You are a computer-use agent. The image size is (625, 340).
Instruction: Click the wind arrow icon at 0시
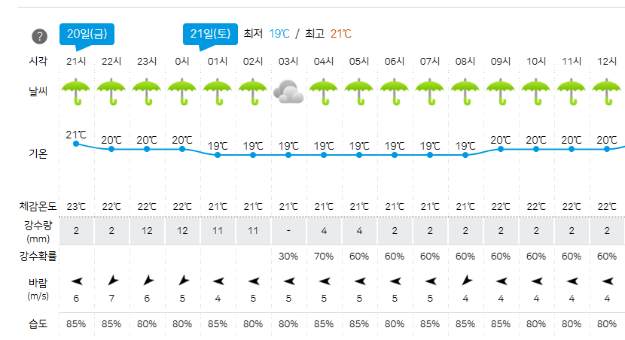pyautogui.click(x=183, y=281)
